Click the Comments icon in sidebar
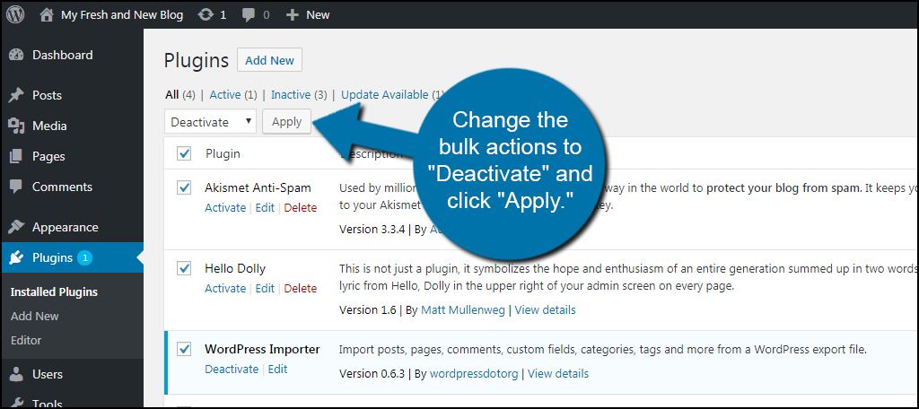 [16, 187]
